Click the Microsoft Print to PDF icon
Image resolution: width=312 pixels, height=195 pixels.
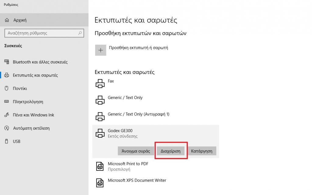click(x=100, y=166)
